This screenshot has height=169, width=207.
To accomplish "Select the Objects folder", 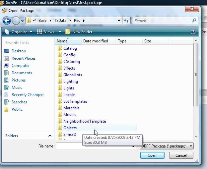I will [x=97, y=128].
